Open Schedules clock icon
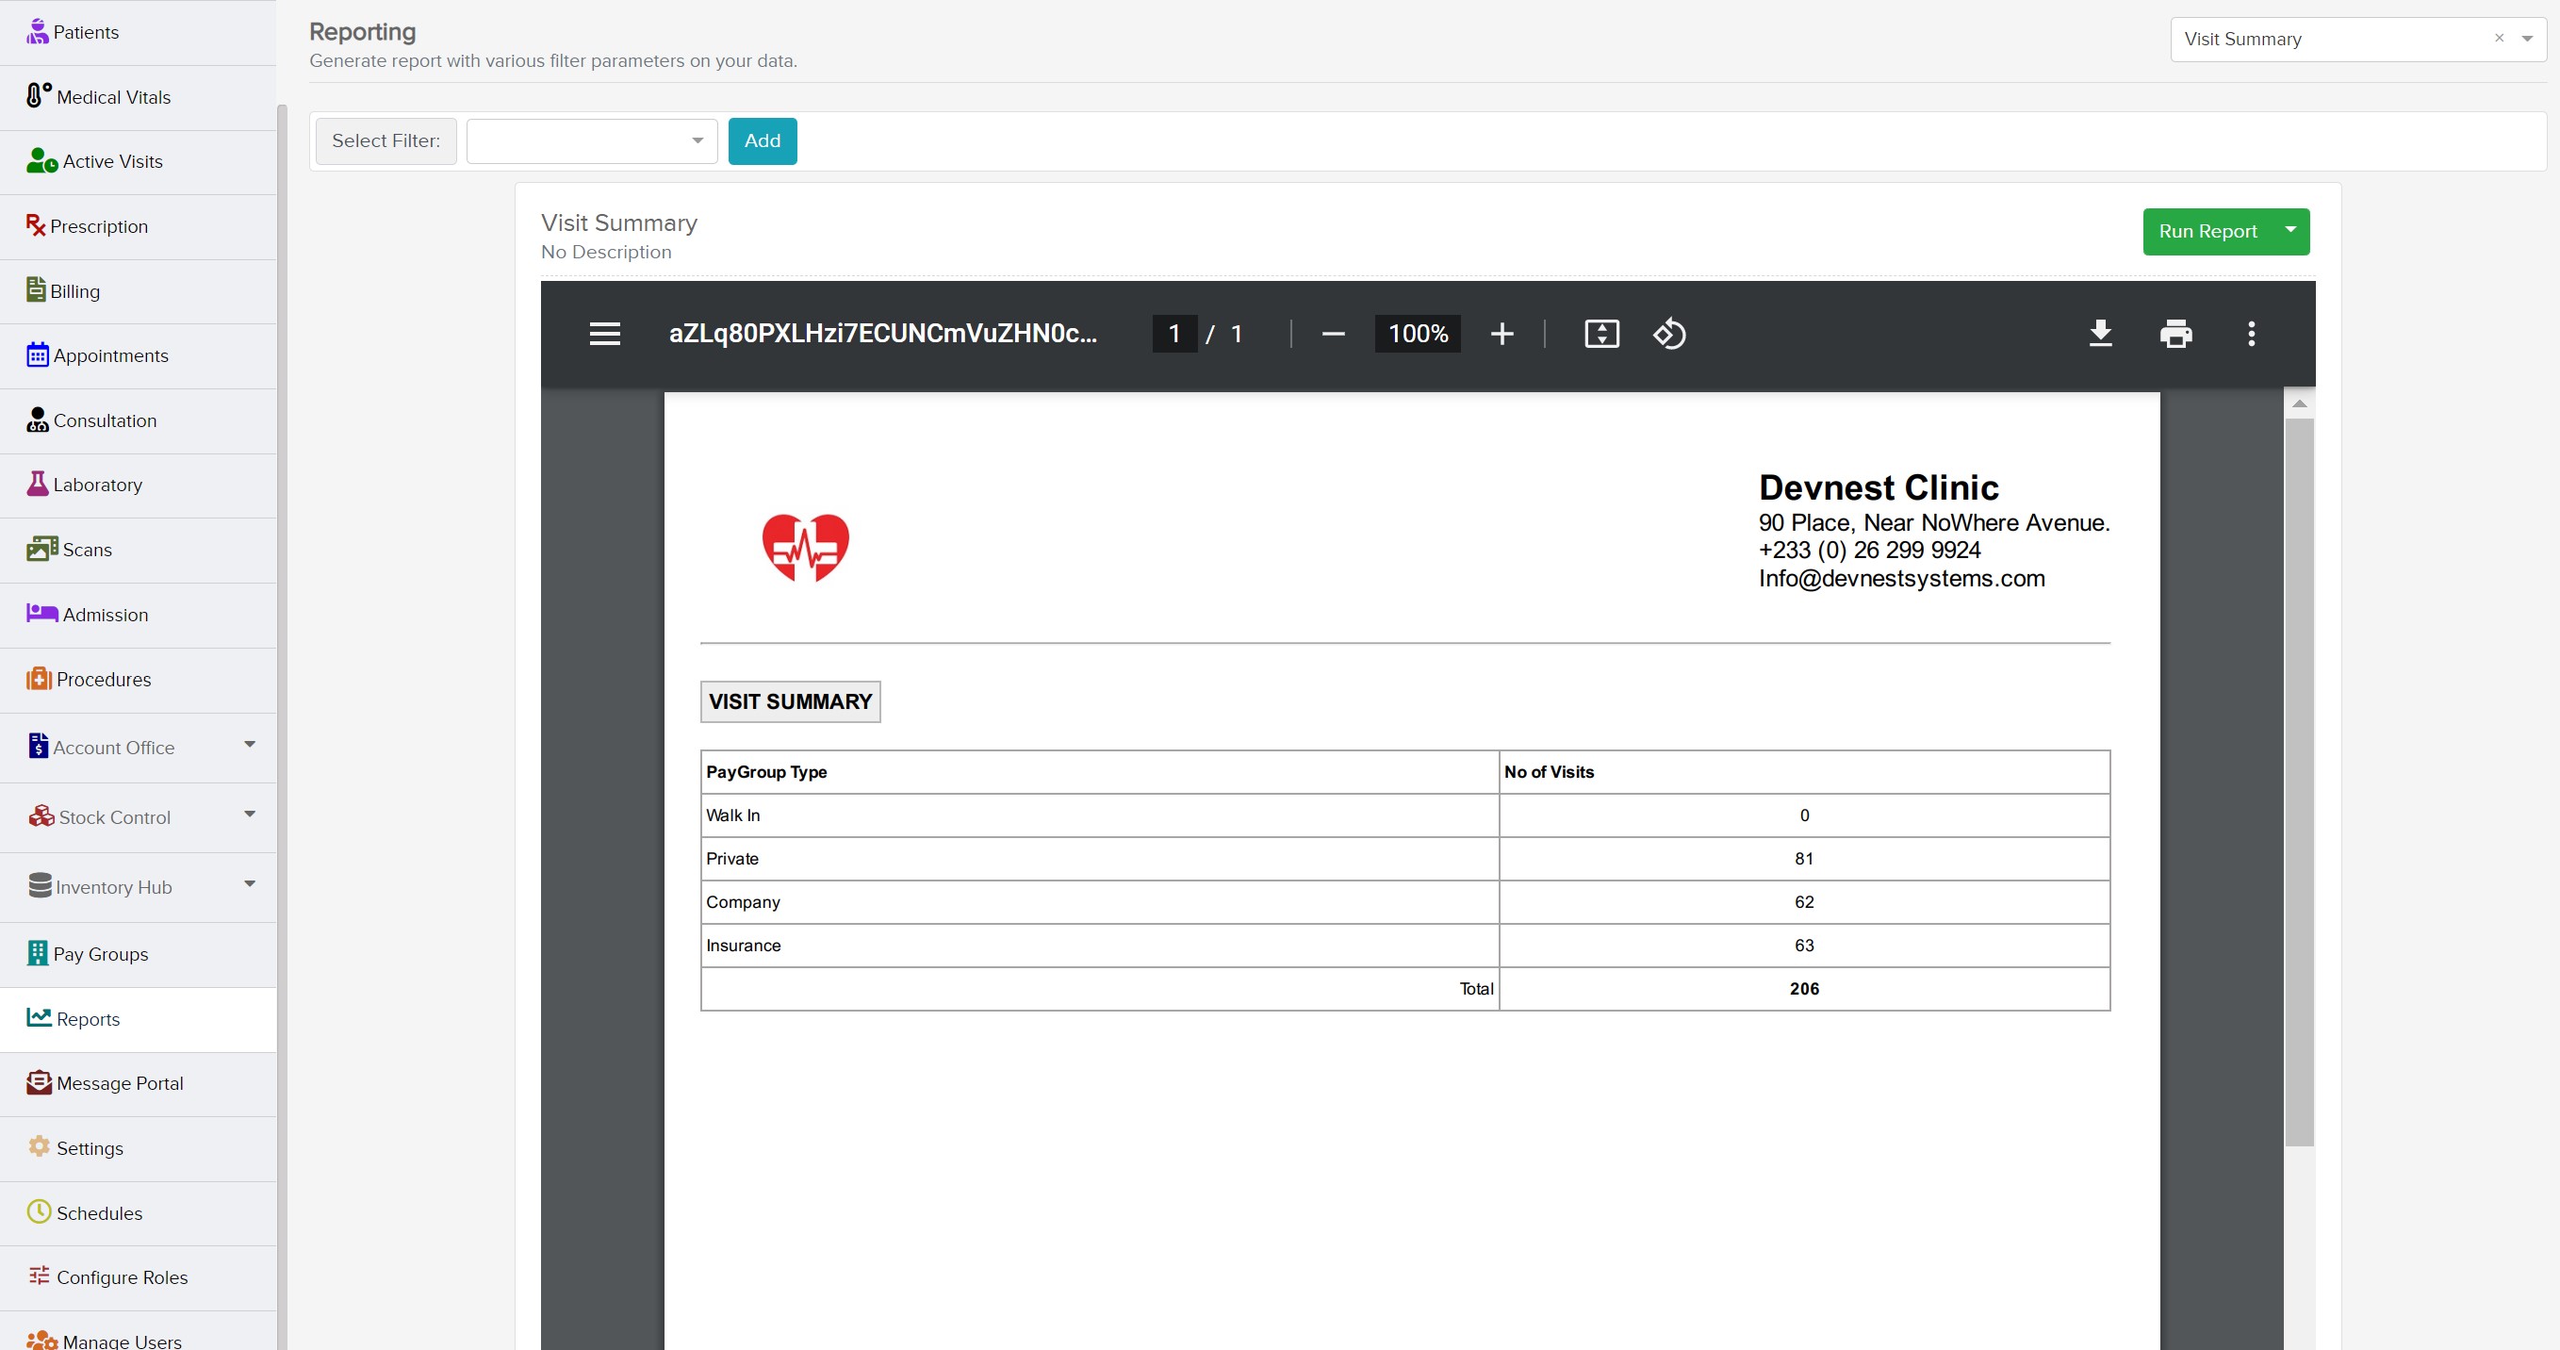Viewport: 2560px width, 1350px height. (x=39, y=1210)
